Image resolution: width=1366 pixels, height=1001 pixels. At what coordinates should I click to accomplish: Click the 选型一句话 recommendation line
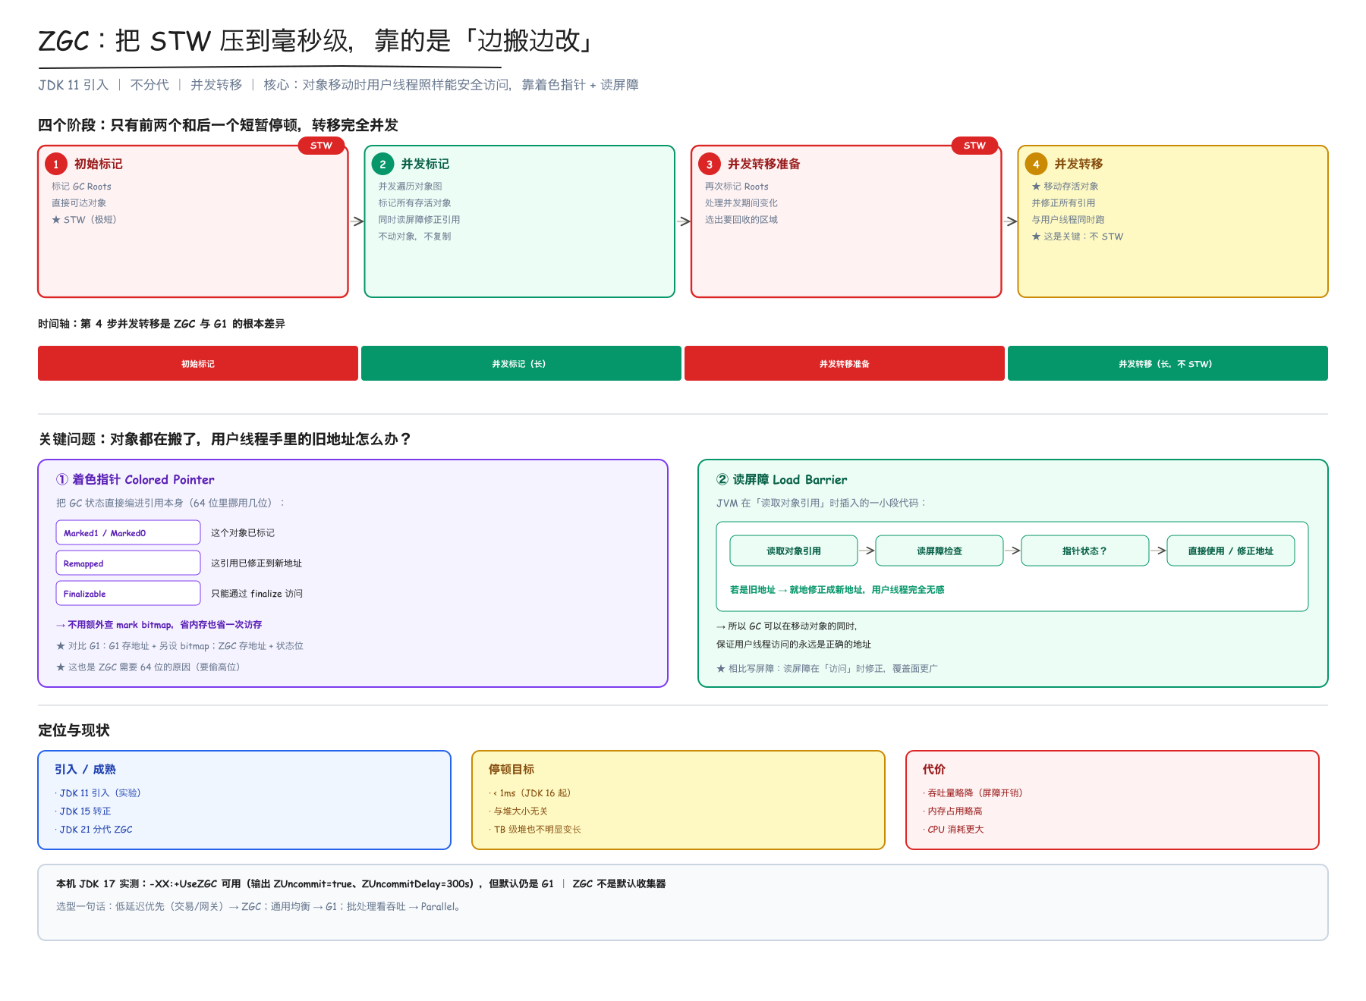click(258, 906)
